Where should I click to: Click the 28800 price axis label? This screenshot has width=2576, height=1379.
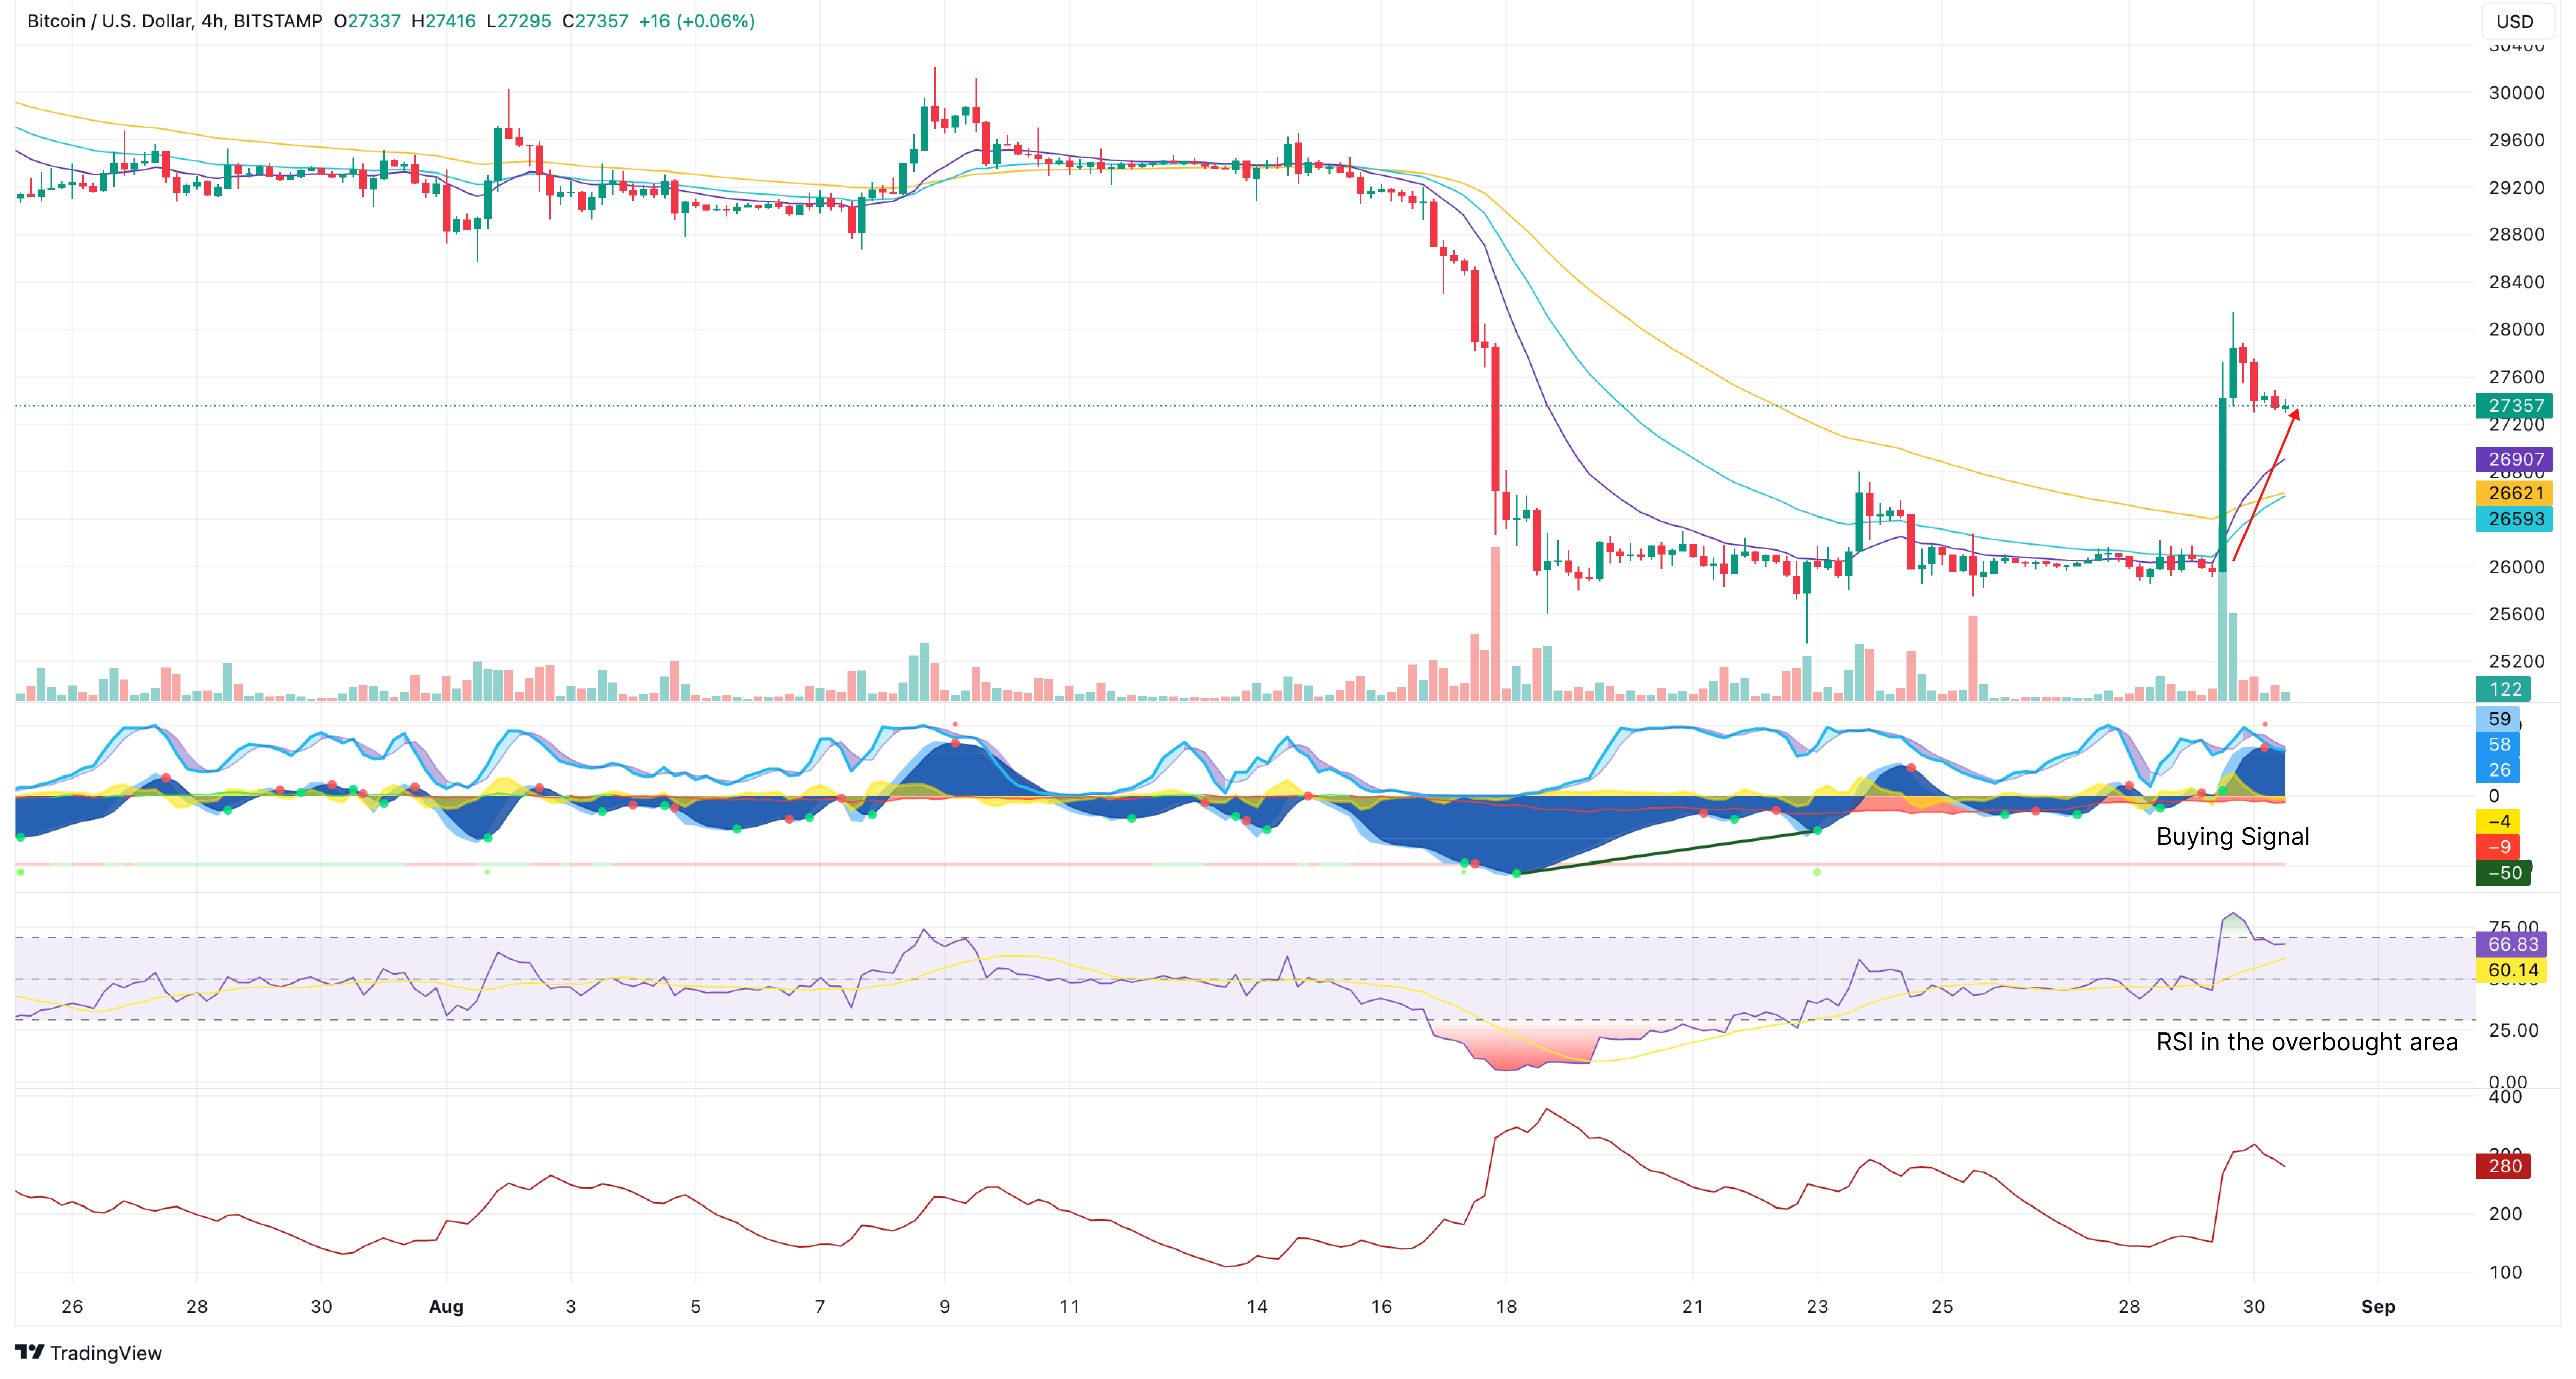tap(2516, 234)
